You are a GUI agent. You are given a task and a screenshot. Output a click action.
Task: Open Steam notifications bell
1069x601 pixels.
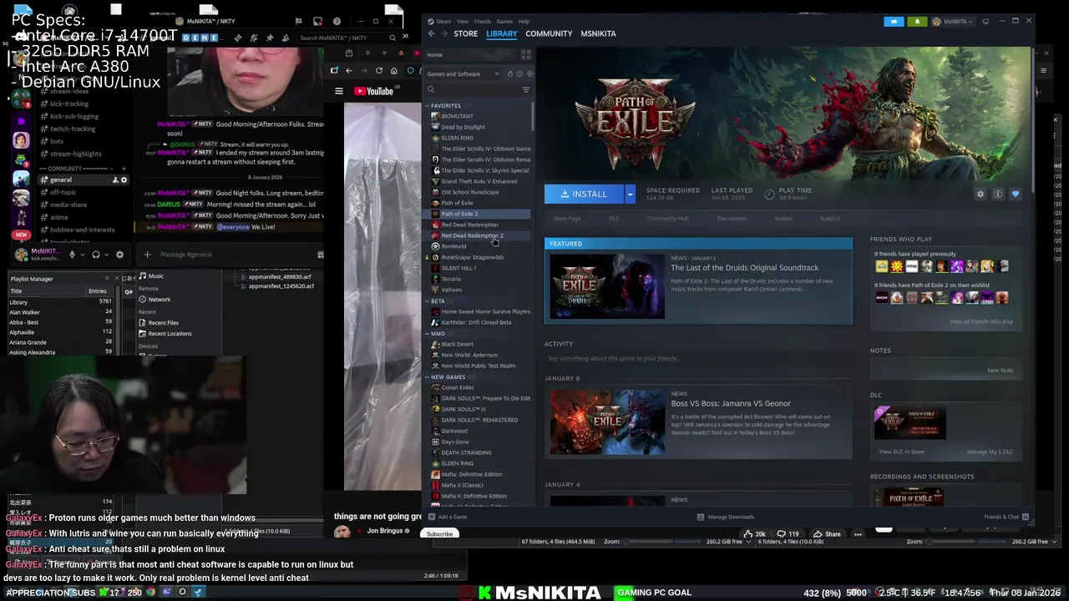pos(917,21)
